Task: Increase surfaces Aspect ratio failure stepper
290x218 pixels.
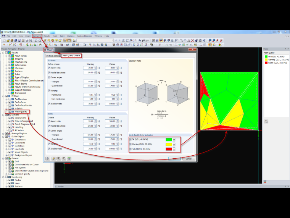Action: [x=118, y=67]
